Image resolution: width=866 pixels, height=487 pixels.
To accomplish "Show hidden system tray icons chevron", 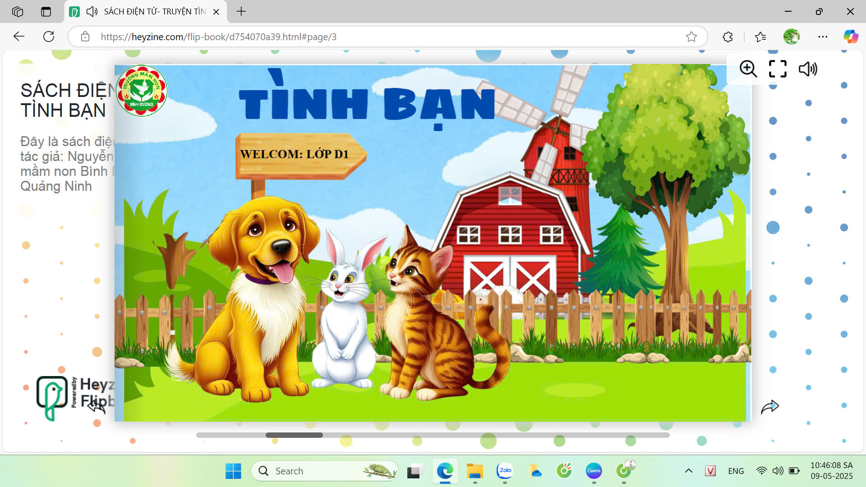I will pyautogui.click(x=688, y=471).
